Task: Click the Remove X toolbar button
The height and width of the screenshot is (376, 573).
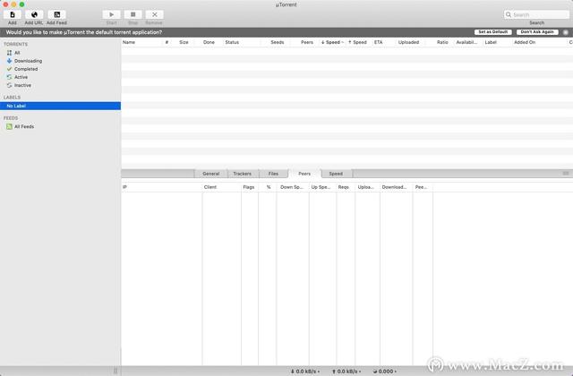Action: pyautogui.click(x=155, y=14)
